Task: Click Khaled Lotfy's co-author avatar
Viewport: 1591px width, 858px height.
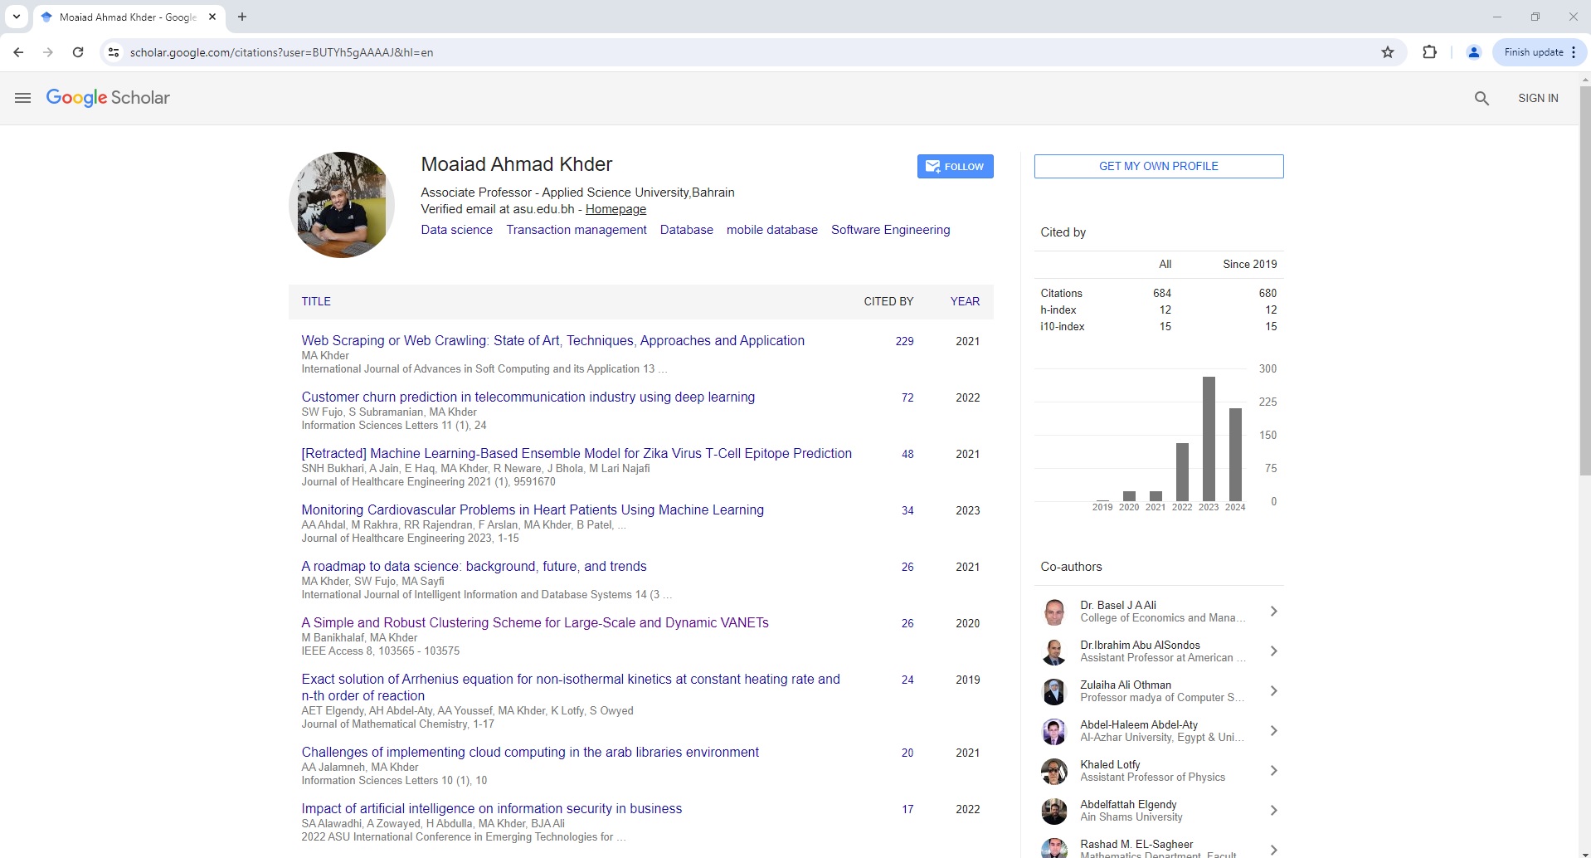Action: pos(1055,771)
